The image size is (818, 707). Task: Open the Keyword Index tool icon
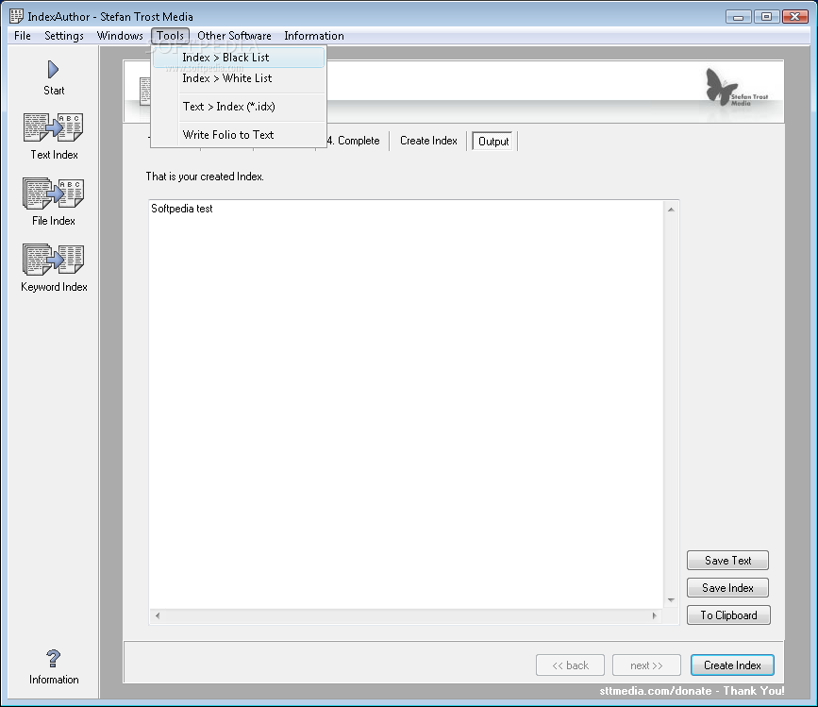53,260
